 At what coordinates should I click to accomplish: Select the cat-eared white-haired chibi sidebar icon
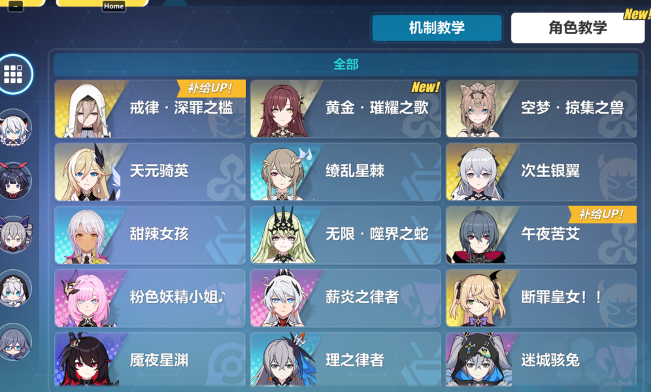pos(14,128)
